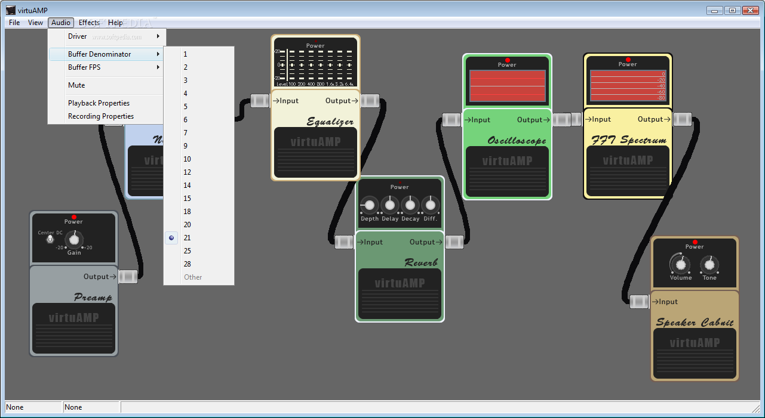The width and height of the screenshot is (765, 418).
Task: Click the Reverb Diff. knob
Action: [430, 205]
